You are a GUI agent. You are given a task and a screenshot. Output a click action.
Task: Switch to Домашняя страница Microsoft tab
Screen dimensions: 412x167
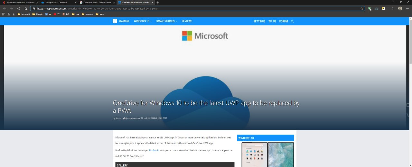pyautogui.click(x=20, y=3)
